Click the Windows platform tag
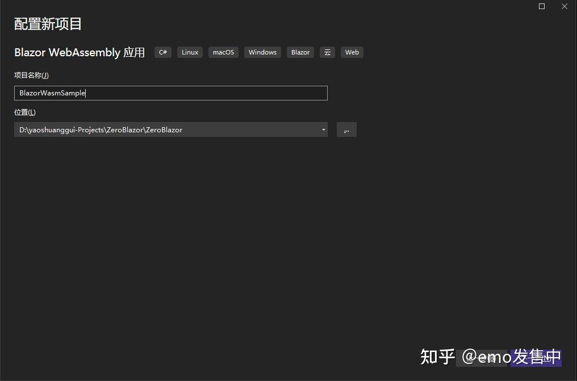Screen dimensions: 577x381 tap(262, 52)
